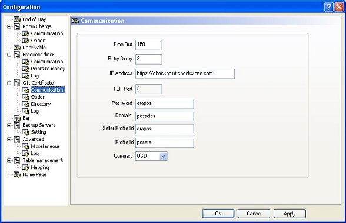Select the Gift Certificate label
This screenshot has width=346, height=223.
(x=38, y=83)
